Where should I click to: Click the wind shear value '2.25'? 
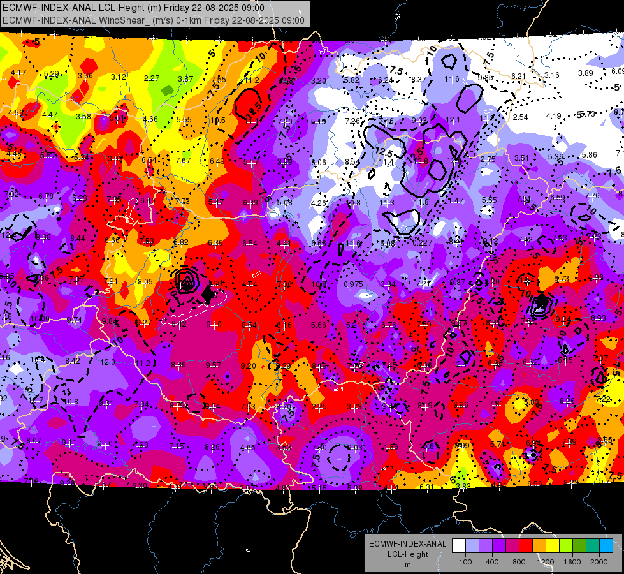319,407
